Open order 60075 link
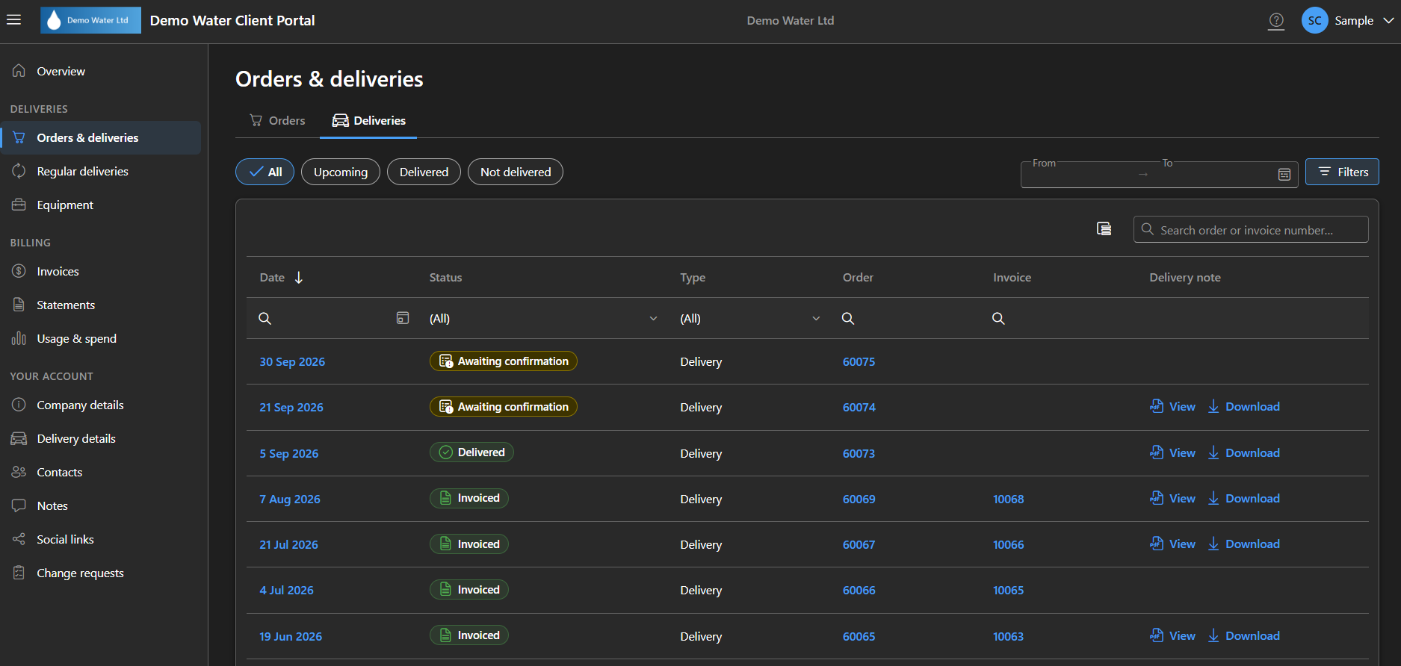 coord(859,361)
